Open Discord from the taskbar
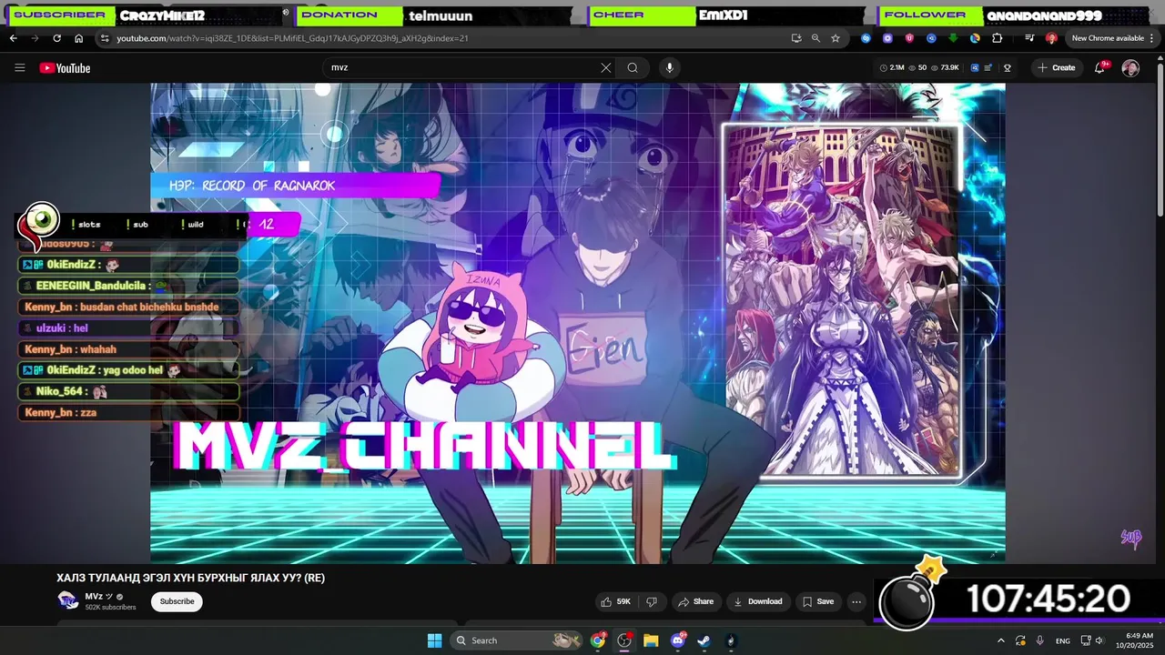Viewport: 1165px width, 655px height. 678,640
